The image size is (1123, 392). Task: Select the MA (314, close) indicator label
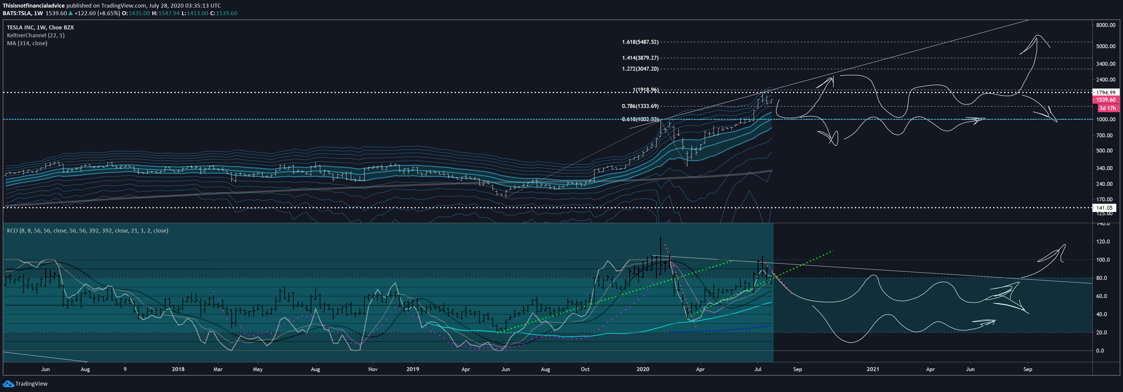27,43
